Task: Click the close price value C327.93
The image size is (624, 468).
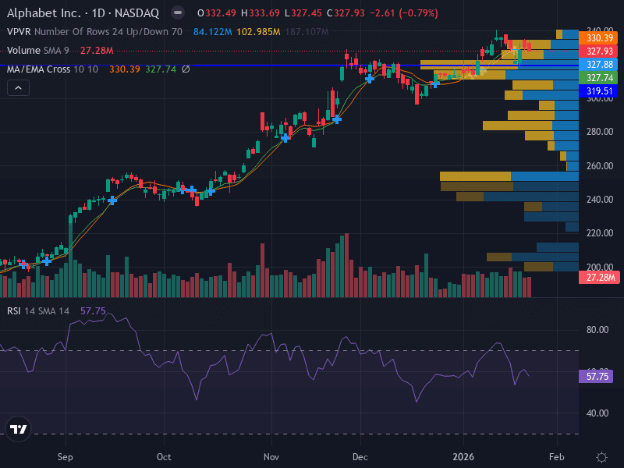Action: 346,13
